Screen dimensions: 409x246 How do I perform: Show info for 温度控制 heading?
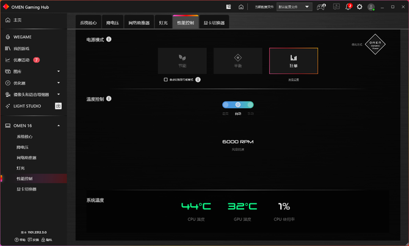(x=109, y=99)
